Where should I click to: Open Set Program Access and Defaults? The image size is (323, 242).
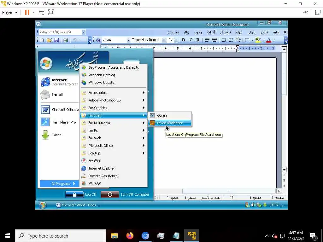[113, 67]
